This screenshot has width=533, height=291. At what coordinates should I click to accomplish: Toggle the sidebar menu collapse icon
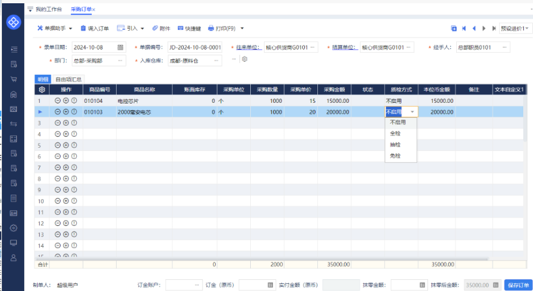coord(14,49)
